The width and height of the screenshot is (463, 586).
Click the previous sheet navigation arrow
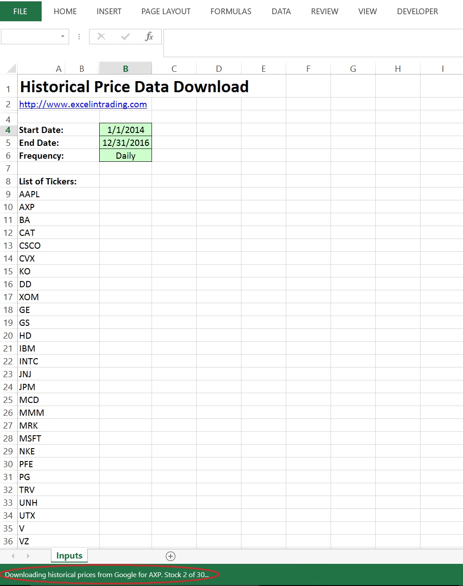pyautogui.click(x=13, y=556)
